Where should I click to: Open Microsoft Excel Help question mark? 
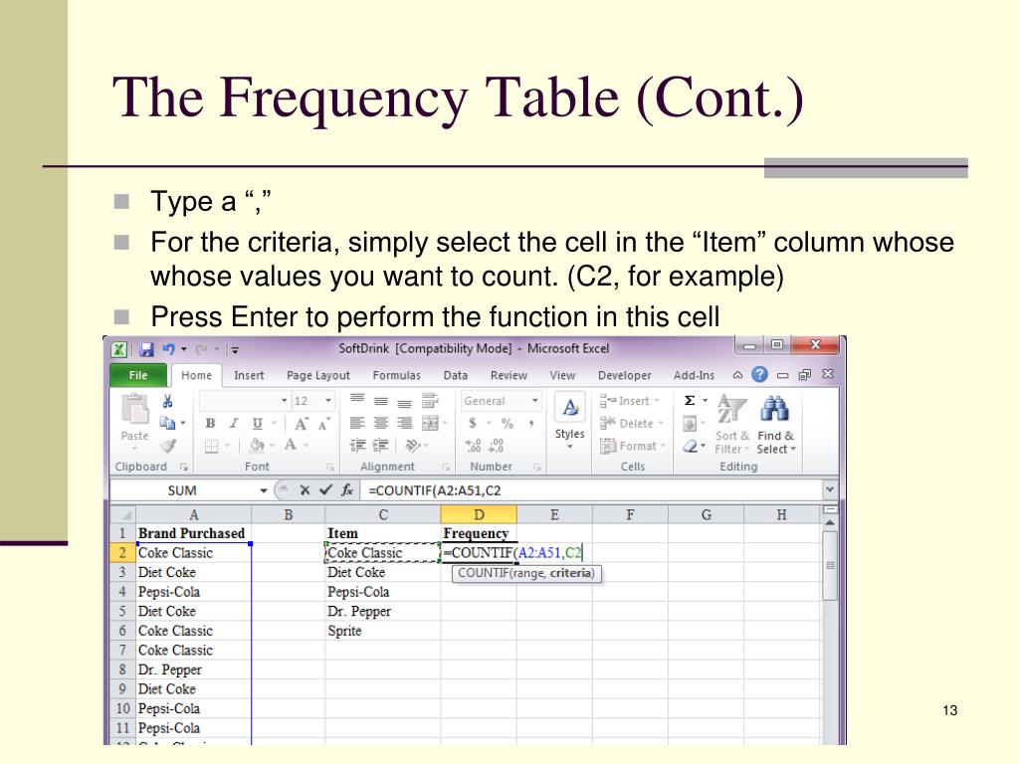[x=759, y=374]
